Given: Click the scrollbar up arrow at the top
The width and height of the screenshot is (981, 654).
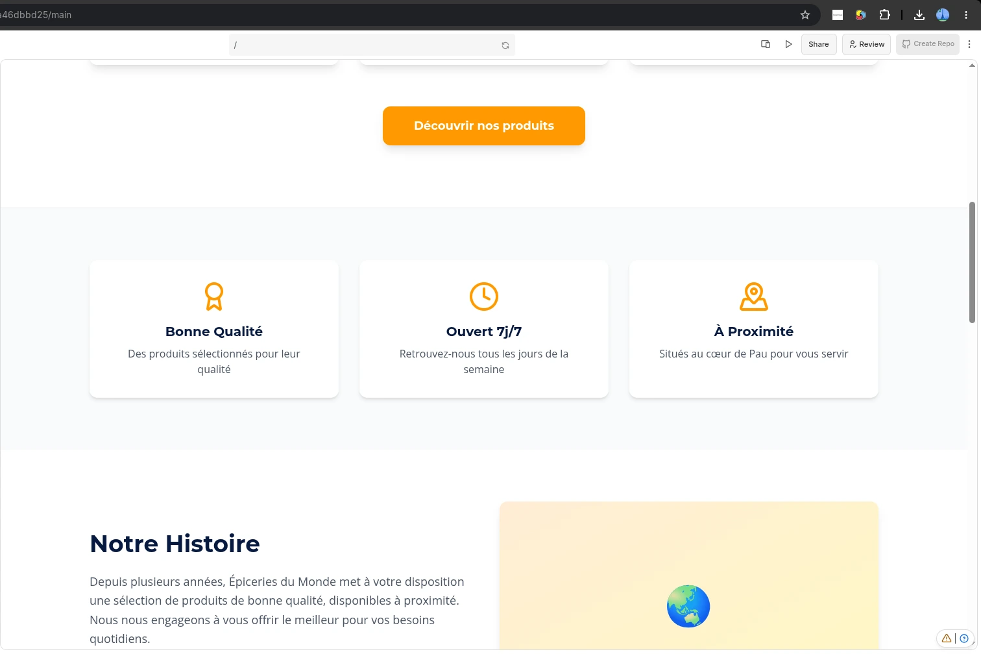Looking at the screenshot, I should click(x=972, y=65).
